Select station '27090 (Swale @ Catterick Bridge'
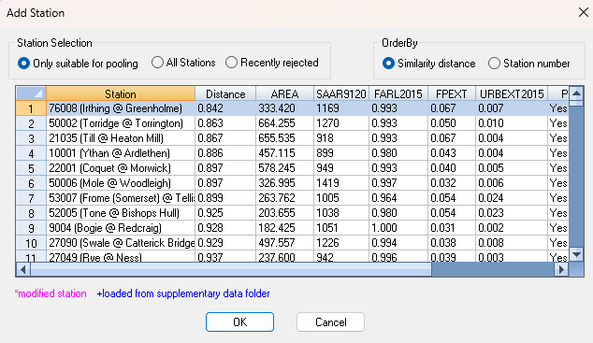The width and height of the screenshot is (593, 343). pos(121,242)
